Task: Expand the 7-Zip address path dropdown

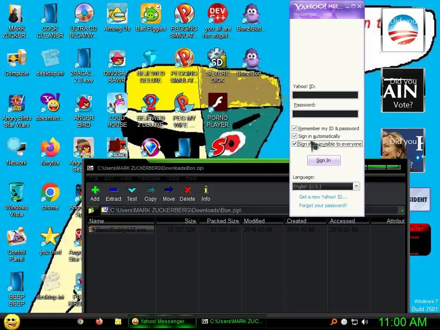Action: 402,211
